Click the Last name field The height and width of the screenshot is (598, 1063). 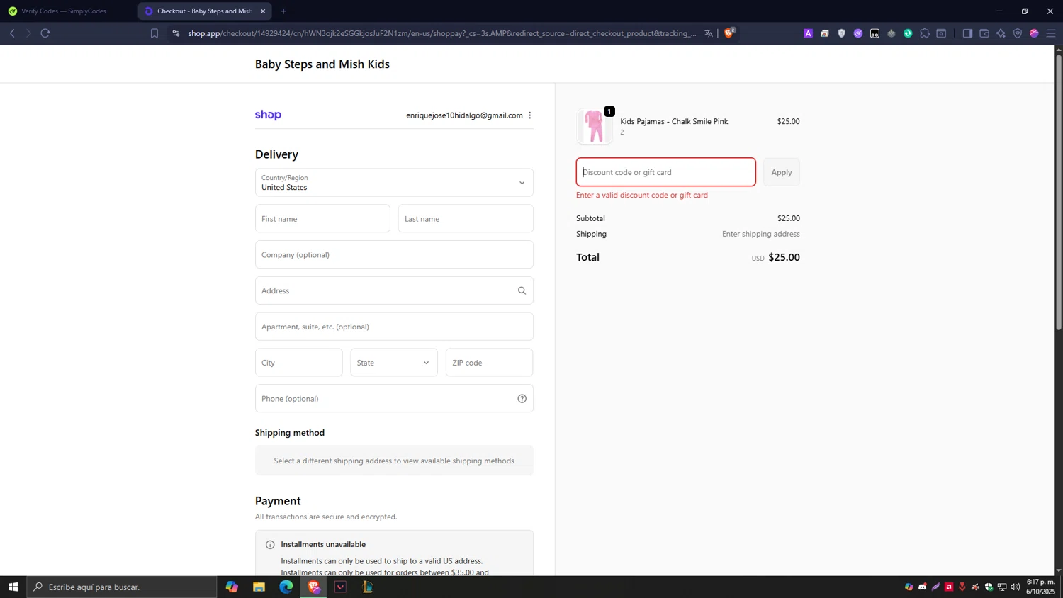tap(466, 219)
